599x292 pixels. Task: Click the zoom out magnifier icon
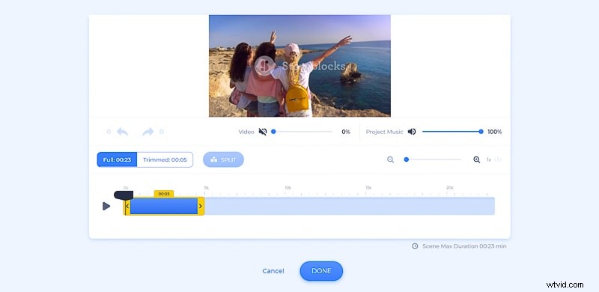click(390, 159)
